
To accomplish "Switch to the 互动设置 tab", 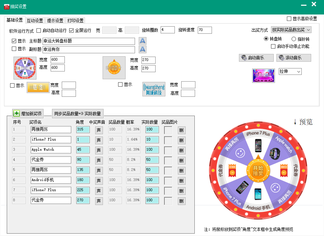I will click(x=35, y=21).
